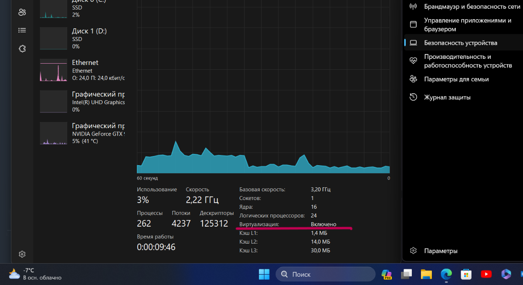Click the Процессы count 262
Screen dimensions: 523x285
click(x=144, y=224)
